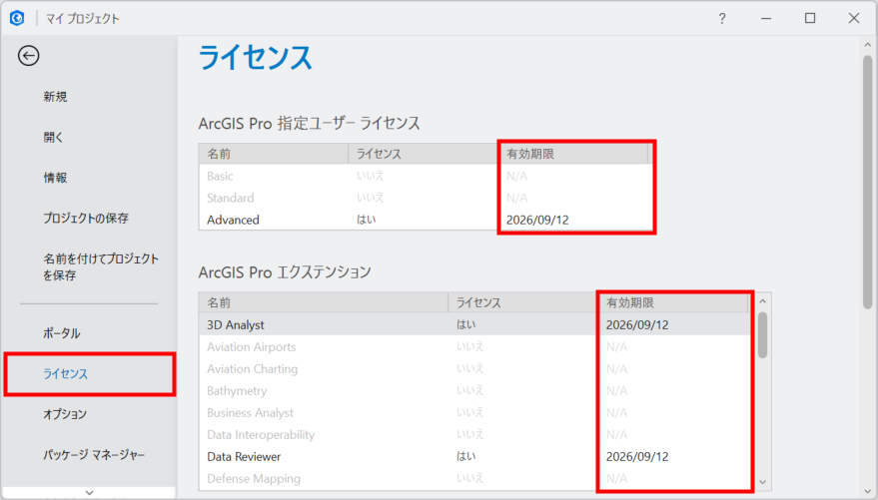
Task: Click 有効期限 header in named user table
Action: [x=573, y=154]
